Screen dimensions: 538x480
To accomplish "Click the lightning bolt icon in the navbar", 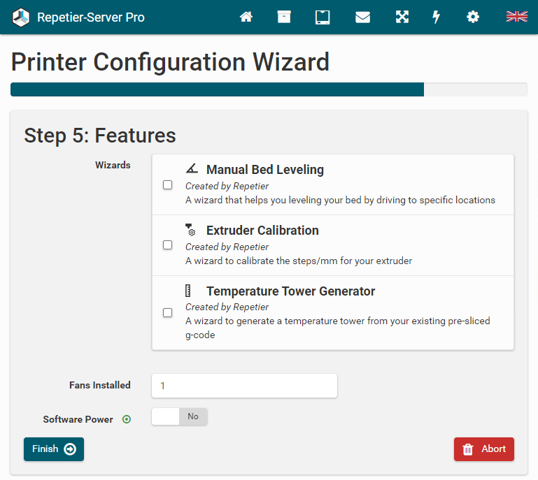I will (x=437, y=17).
